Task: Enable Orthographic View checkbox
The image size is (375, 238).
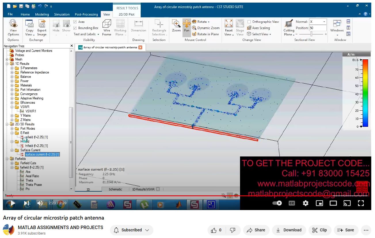Action: pos(249,22)
